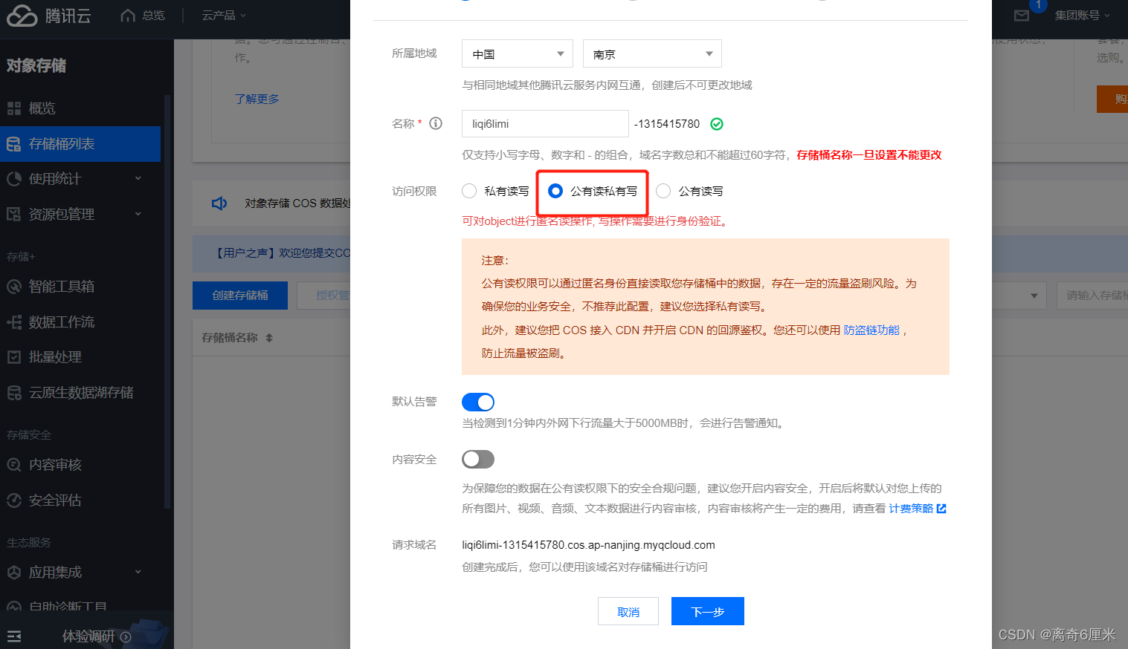Click the 存储桶名称 column header
This screenshot has width=1128, height=649.
(230, 338)
